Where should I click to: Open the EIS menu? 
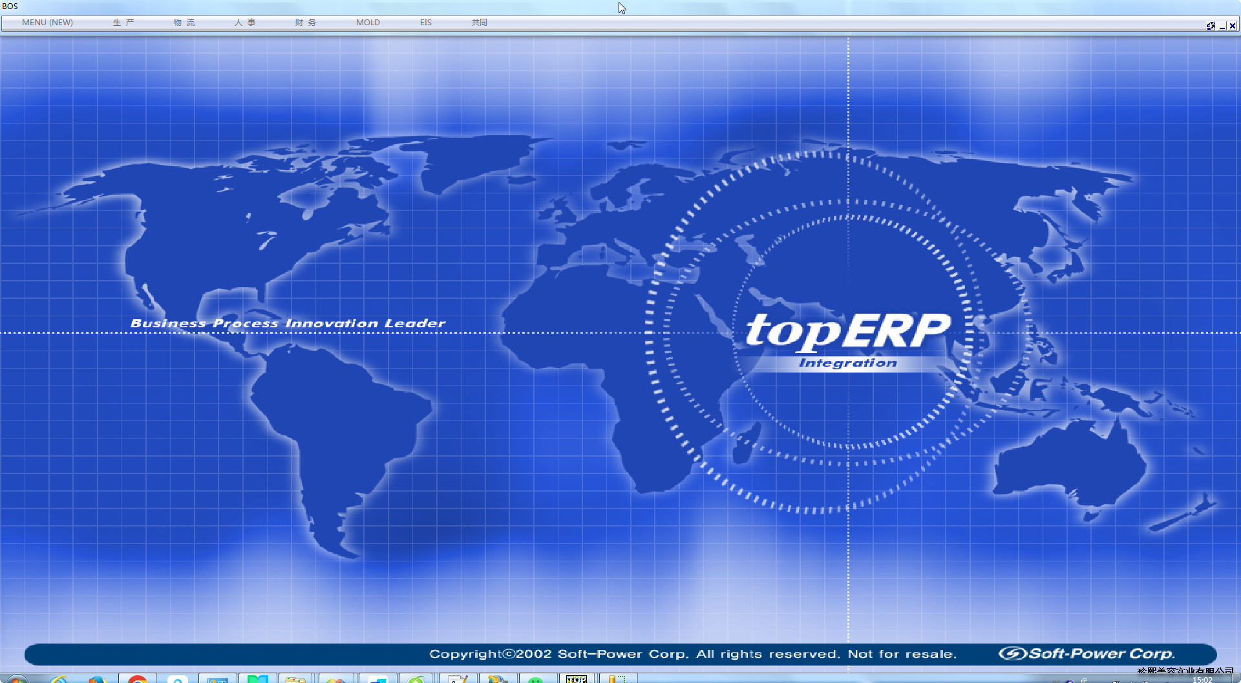(425, 22)
